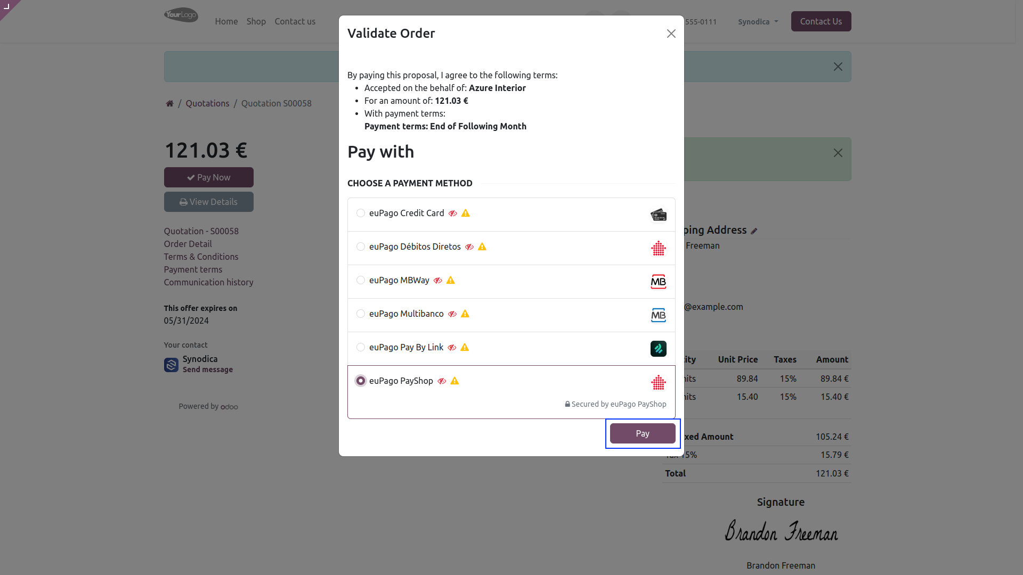Click the unpublished eye icon beside euPago MBWay

[x=438, y=281]
